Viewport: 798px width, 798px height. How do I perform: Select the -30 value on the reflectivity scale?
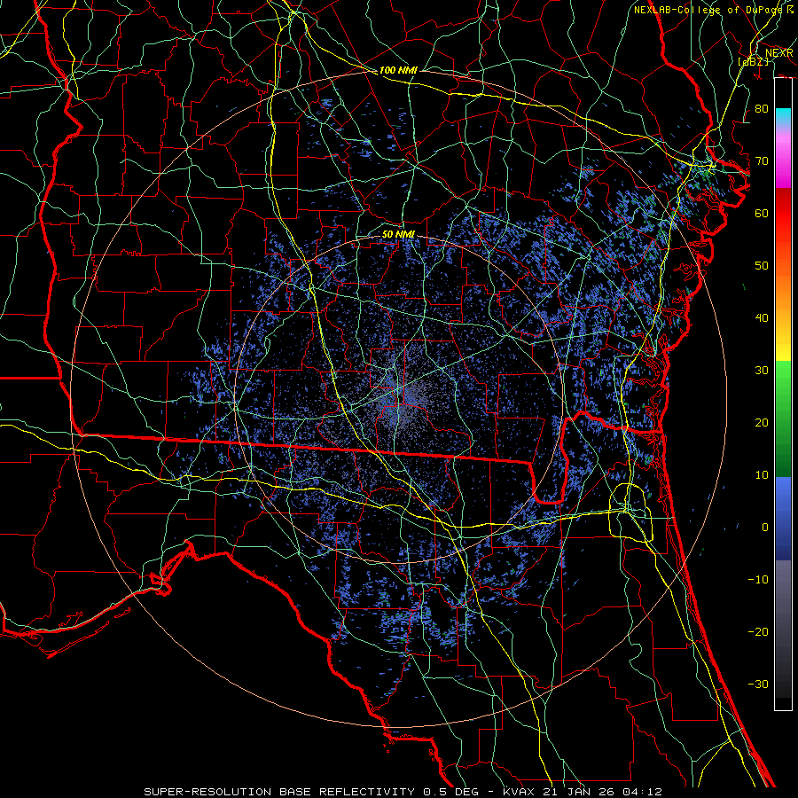[758, 685]
